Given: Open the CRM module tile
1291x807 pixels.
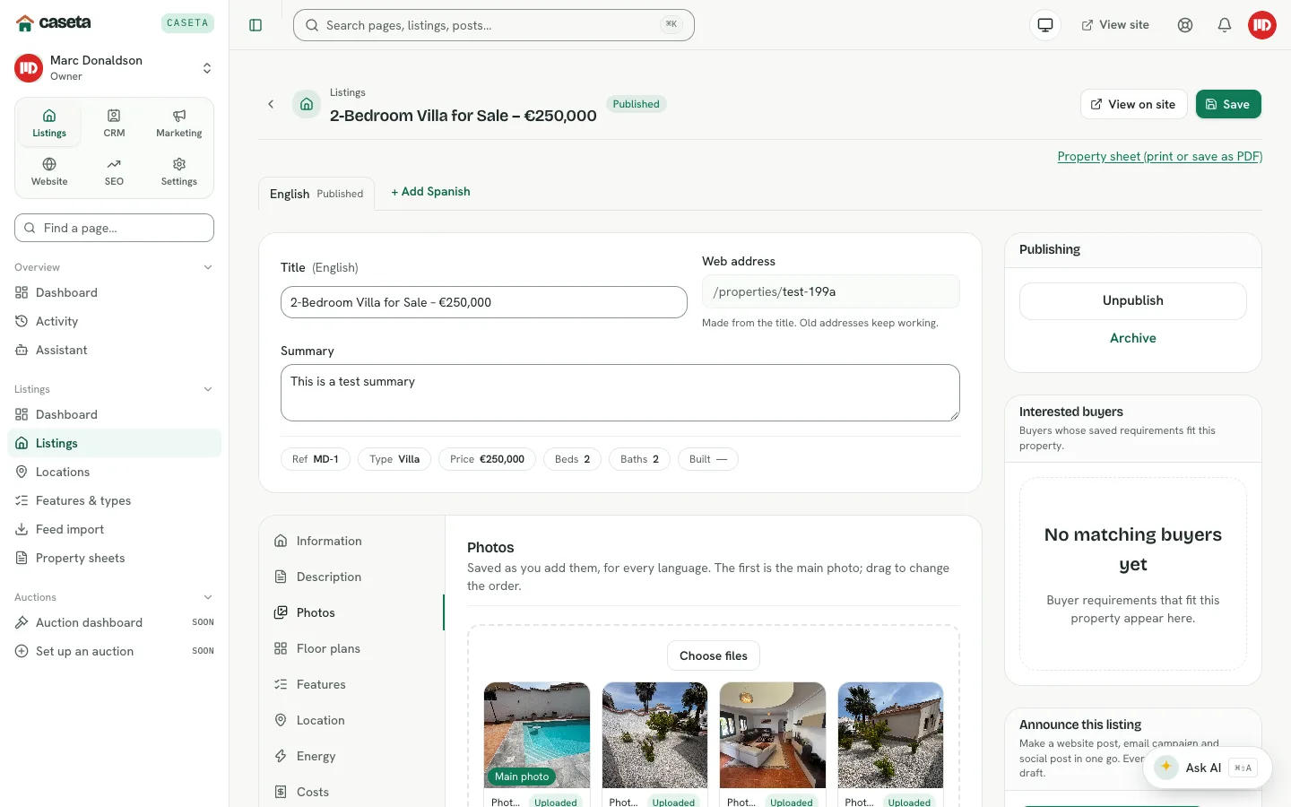Looking at the screenshot, I should [114, 124].
